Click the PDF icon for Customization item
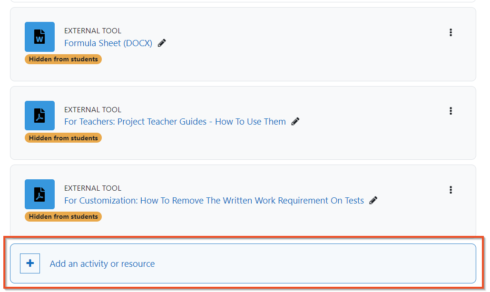Viewport: 490px width, 292px height. click(39, 194)
